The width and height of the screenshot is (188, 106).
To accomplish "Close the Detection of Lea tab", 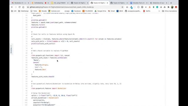I will (x=167, y=3).
